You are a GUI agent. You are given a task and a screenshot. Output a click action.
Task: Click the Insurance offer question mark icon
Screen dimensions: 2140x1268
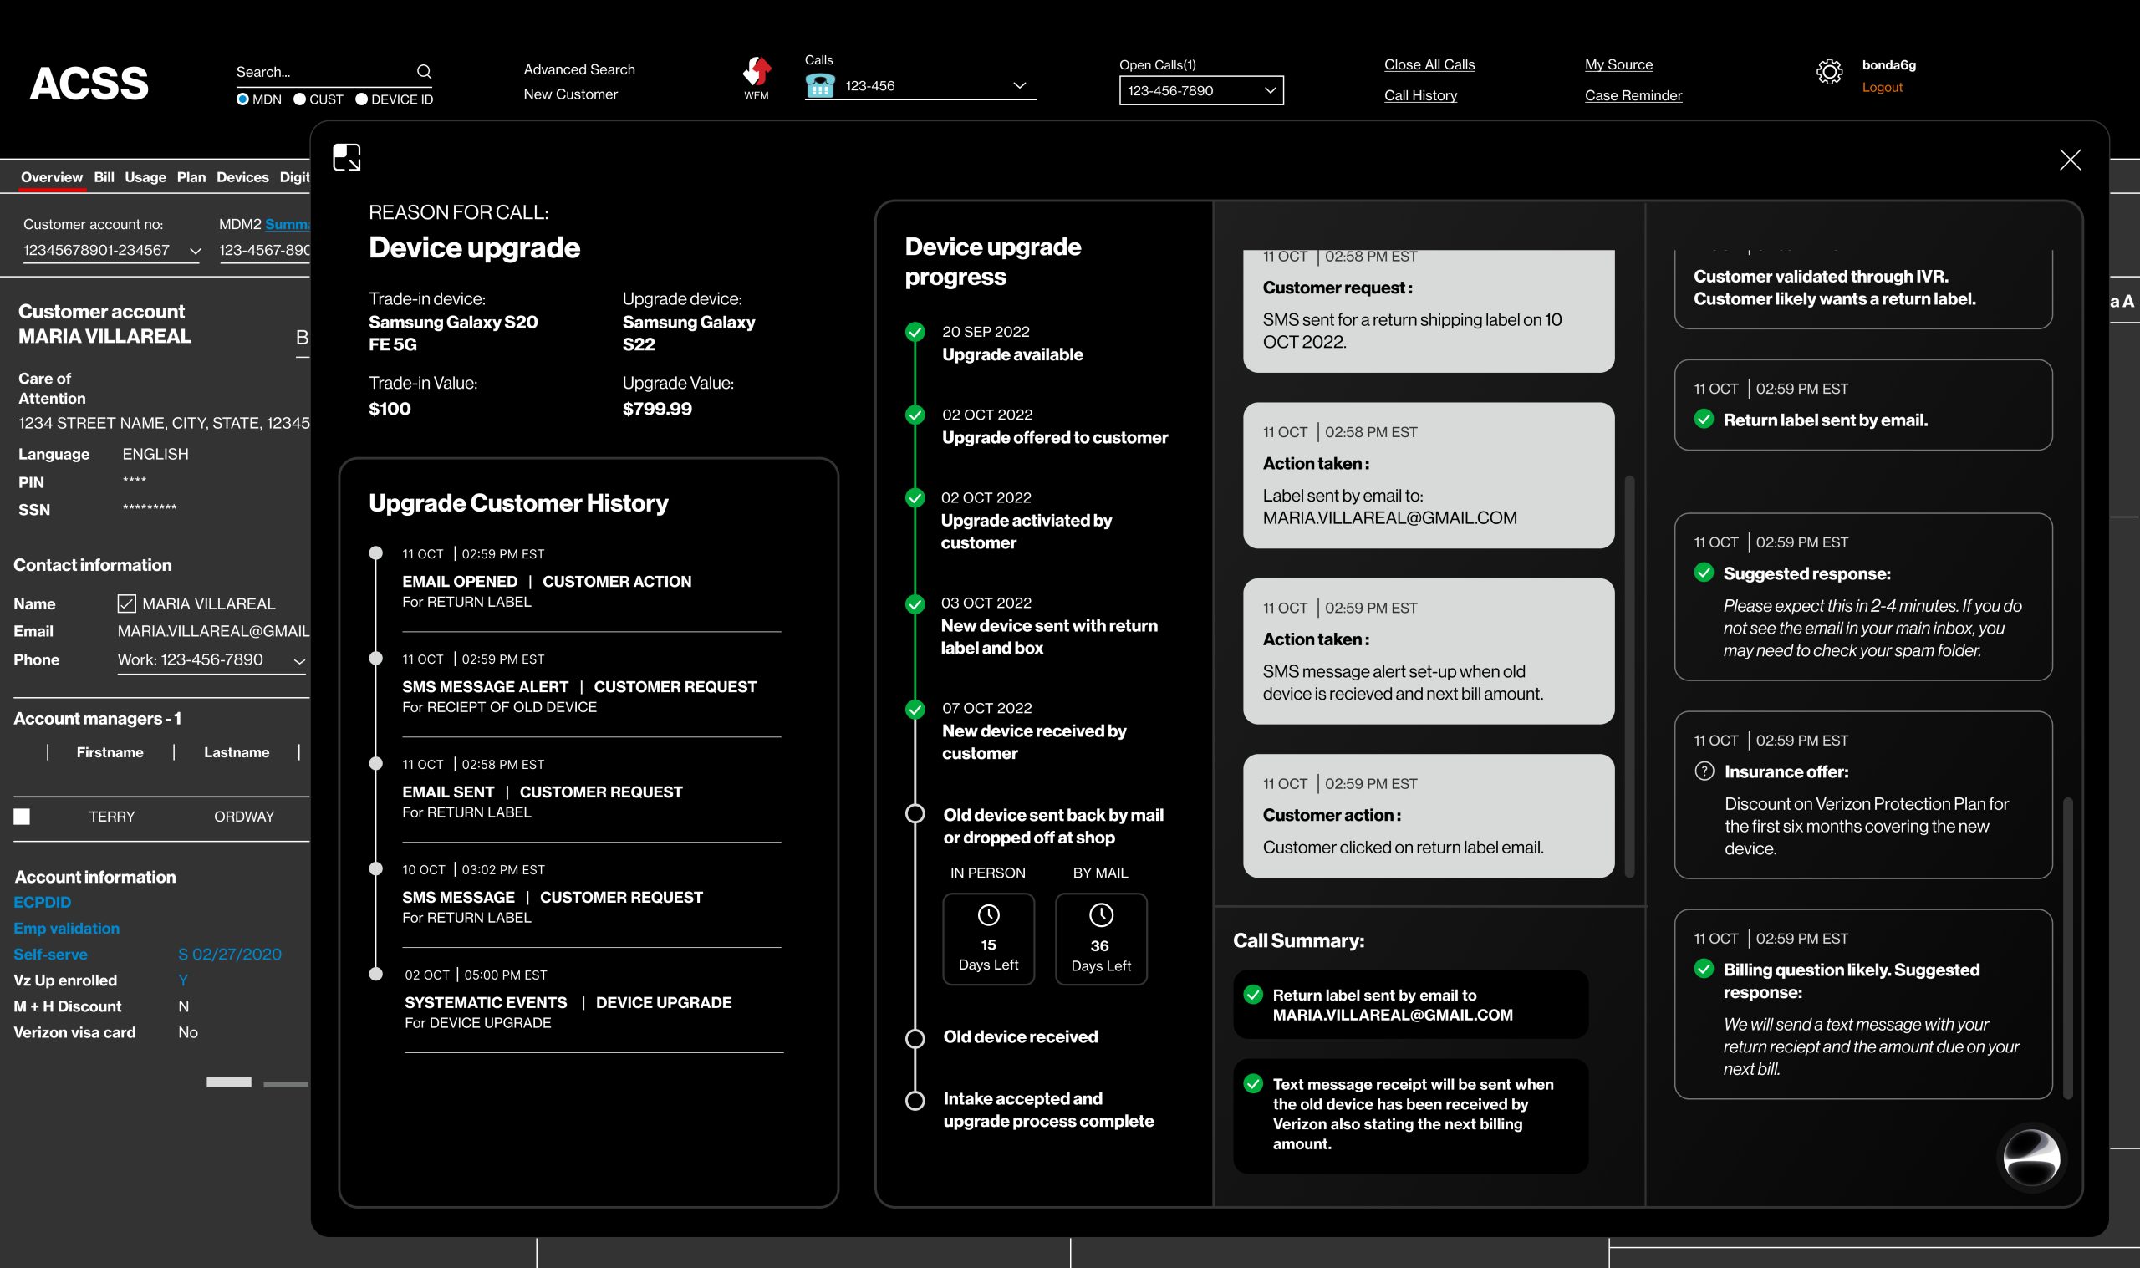(1704, 771)
